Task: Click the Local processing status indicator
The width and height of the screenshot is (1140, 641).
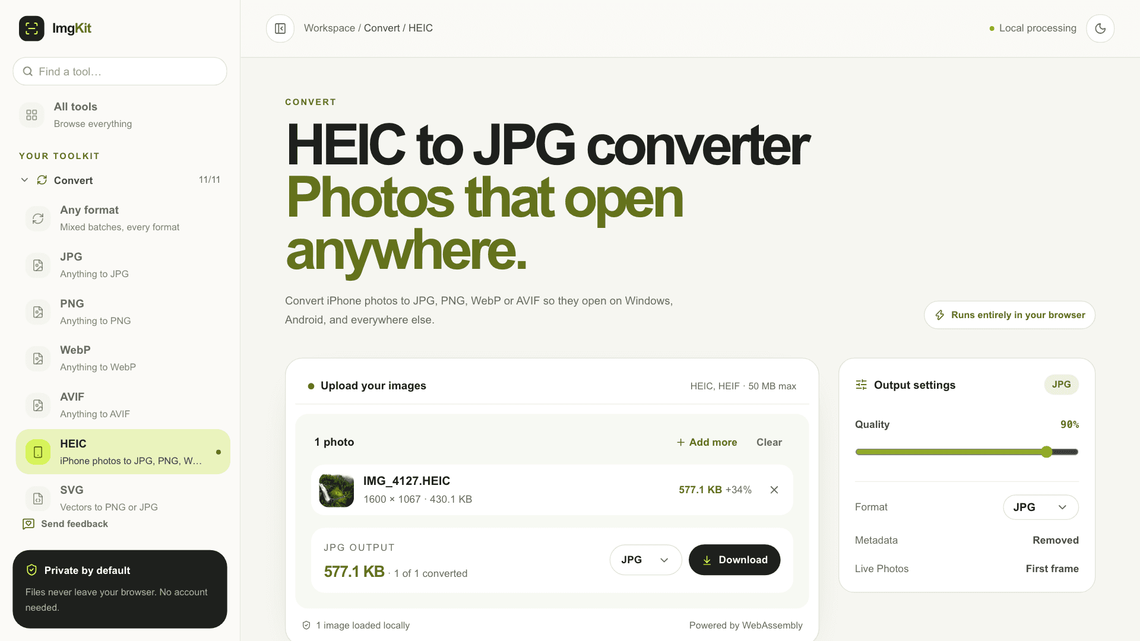Action: pyautogui.click(x=1033, y=28)
